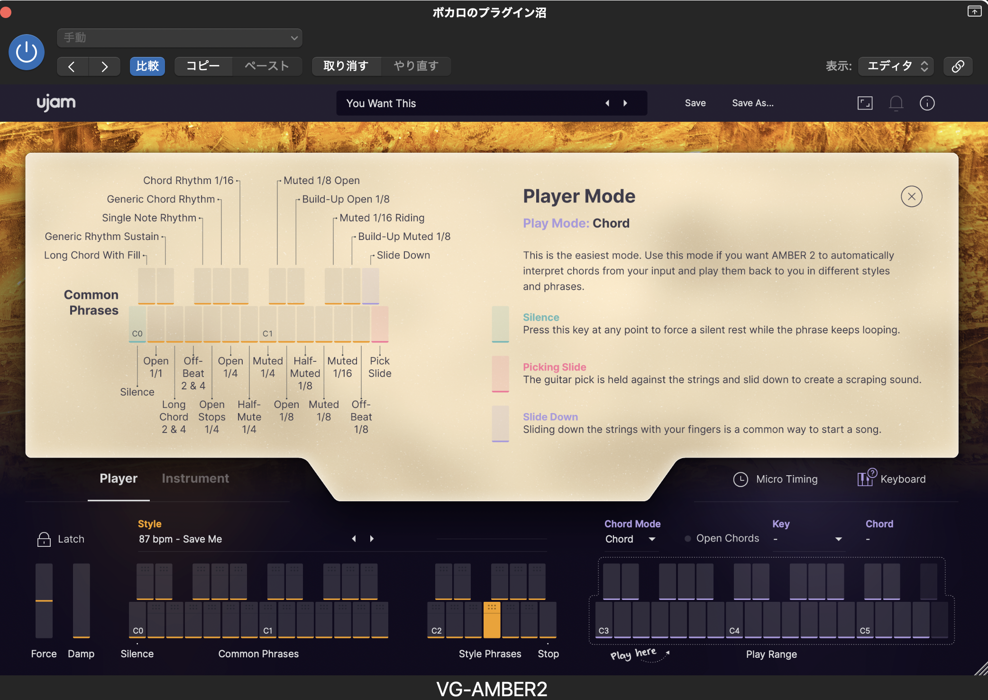This screenshot has width=988, height=700.
Task: Click the C2 key in Style Phrases
Action: click(x=436, y=620)
